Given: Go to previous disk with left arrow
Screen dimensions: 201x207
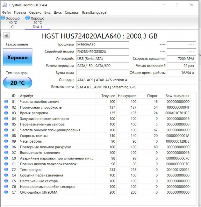Looking at the screenshot, I should click(6, 36).
